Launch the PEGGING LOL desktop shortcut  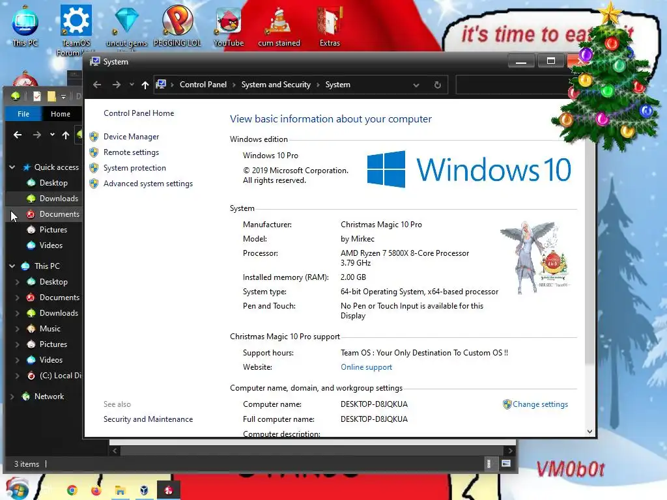point(177,26)
